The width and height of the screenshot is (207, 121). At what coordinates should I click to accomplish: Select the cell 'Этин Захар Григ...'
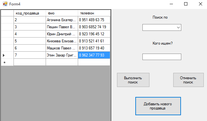click(62, 55)
